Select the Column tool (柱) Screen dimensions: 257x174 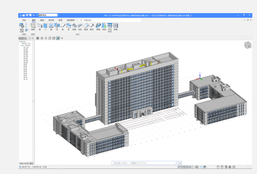click(57, 27)
